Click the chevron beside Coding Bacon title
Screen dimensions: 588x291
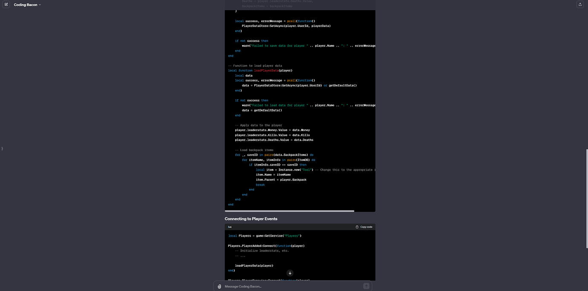pyautogui.click(x=40, y=5)
